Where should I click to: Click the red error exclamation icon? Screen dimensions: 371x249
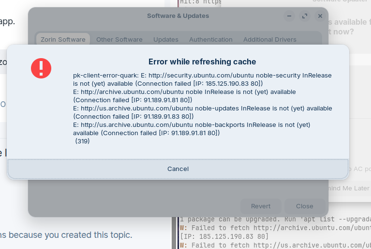41,68
